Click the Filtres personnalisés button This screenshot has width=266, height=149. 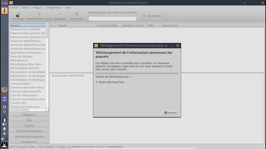[29, 131]
